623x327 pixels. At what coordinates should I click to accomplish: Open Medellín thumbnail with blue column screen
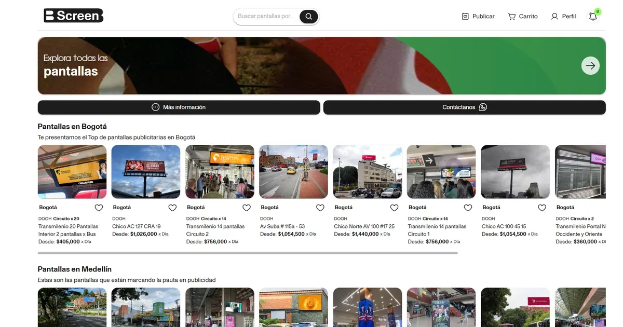[368, 307]
